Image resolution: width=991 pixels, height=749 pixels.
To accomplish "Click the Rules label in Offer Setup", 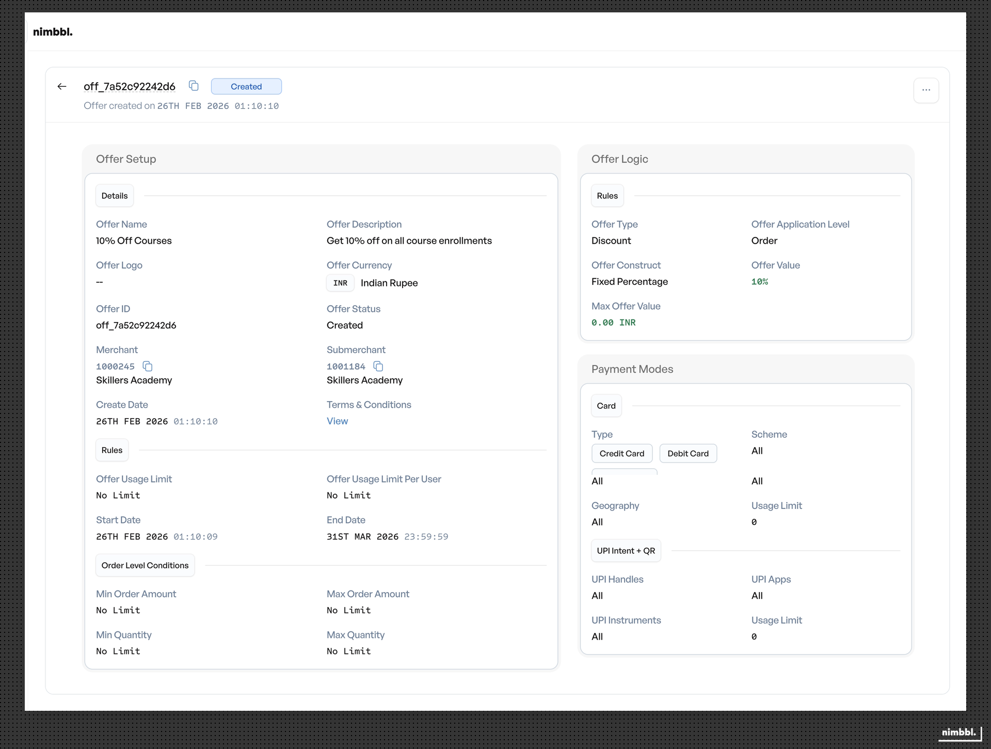I will (112, 451).
